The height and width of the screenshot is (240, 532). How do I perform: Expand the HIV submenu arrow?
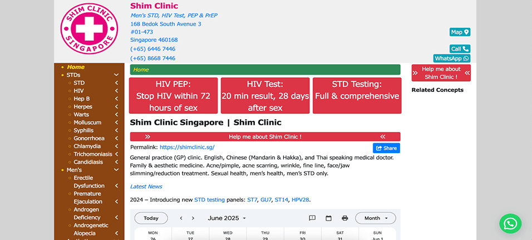[x=116, y=91]
